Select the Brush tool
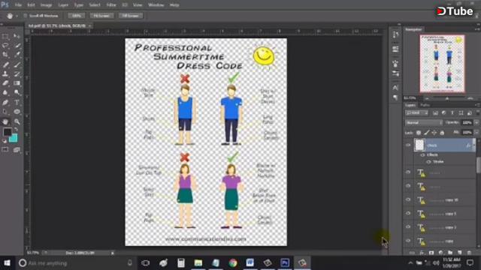 pos(17,64)
